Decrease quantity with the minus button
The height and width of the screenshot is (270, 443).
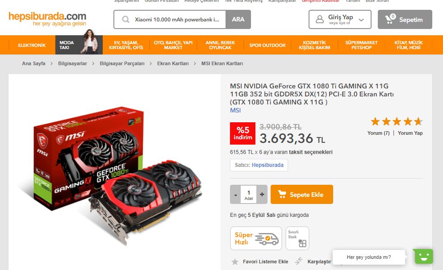(x=235, y=195)
